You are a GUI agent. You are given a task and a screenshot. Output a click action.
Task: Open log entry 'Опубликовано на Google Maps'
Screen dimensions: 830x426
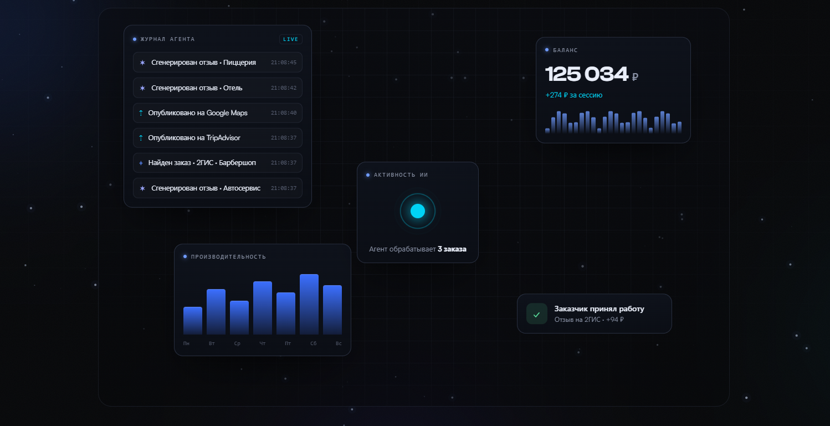click(x=218, y=113)
